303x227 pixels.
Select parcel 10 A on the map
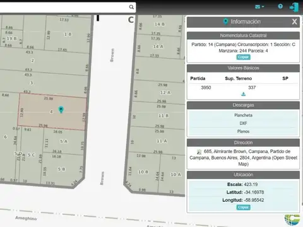click(x=175, y=175)
